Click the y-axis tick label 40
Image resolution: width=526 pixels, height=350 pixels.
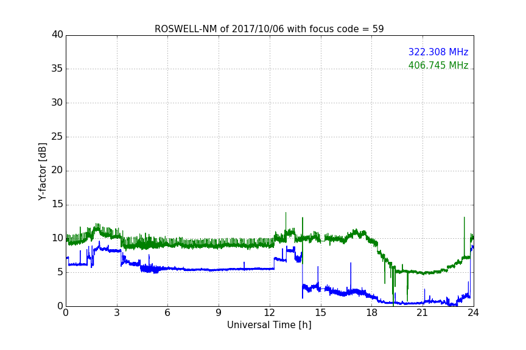[x=57, y=35]
